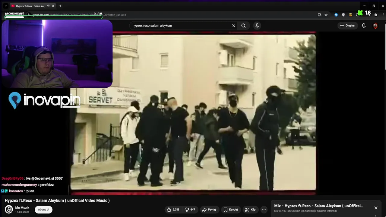Select the Hypzex ft.Reco browser tab
This screenshot has width=386, height=217.
[33, 6]
